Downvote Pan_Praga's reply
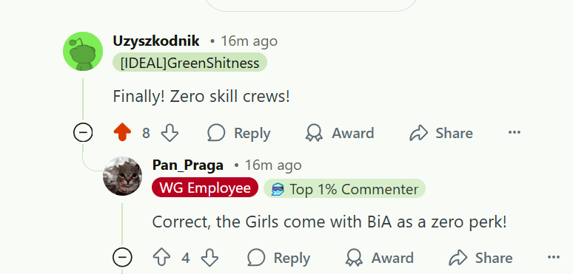Screen dimensions: 573x274 pyautogui.click(x=210, y=258)
